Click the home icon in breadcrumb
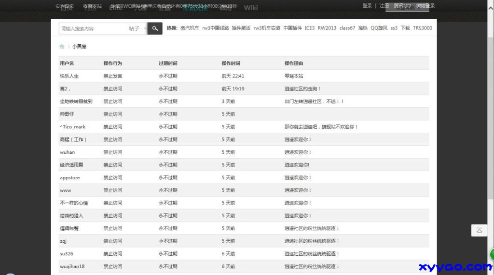The width and height of the screenshot is (494, 275). click(62, 47)
